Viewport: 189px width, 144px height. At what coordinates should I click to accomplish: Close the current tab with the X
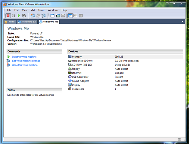click(x=182, y=22)
